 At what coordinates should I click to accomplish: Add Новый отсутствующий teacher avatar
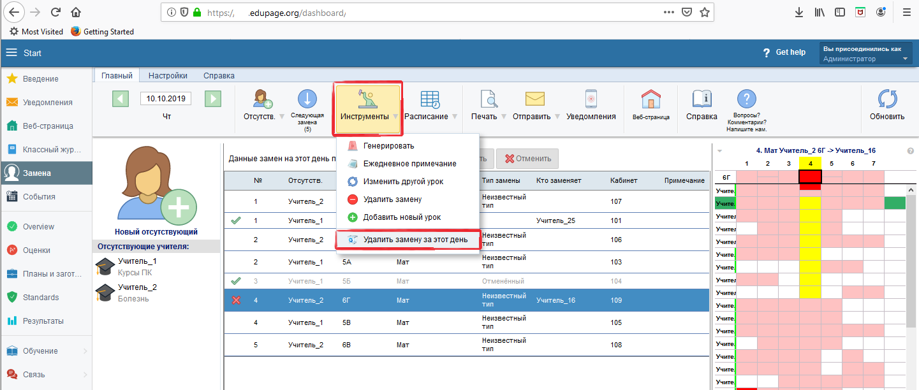pyautogui.click(x=156, y=185)
